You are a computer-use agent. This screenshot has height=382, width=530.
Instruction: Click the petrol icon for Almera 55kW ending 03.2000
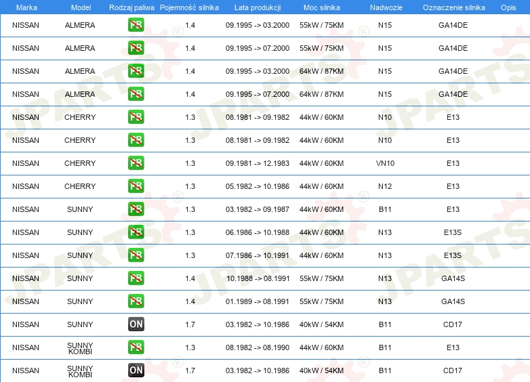pyautogui.click(x=136, y=24)
